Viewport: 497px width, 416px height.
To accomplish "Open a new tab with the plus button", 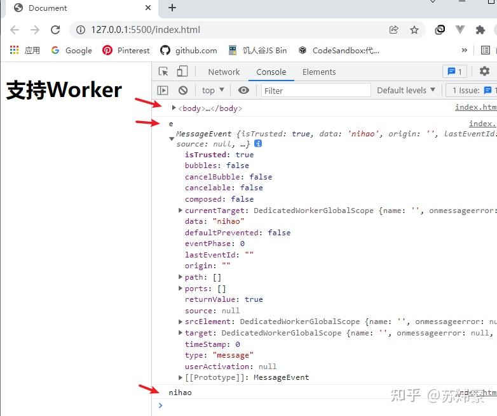I will tap(172, 8).
